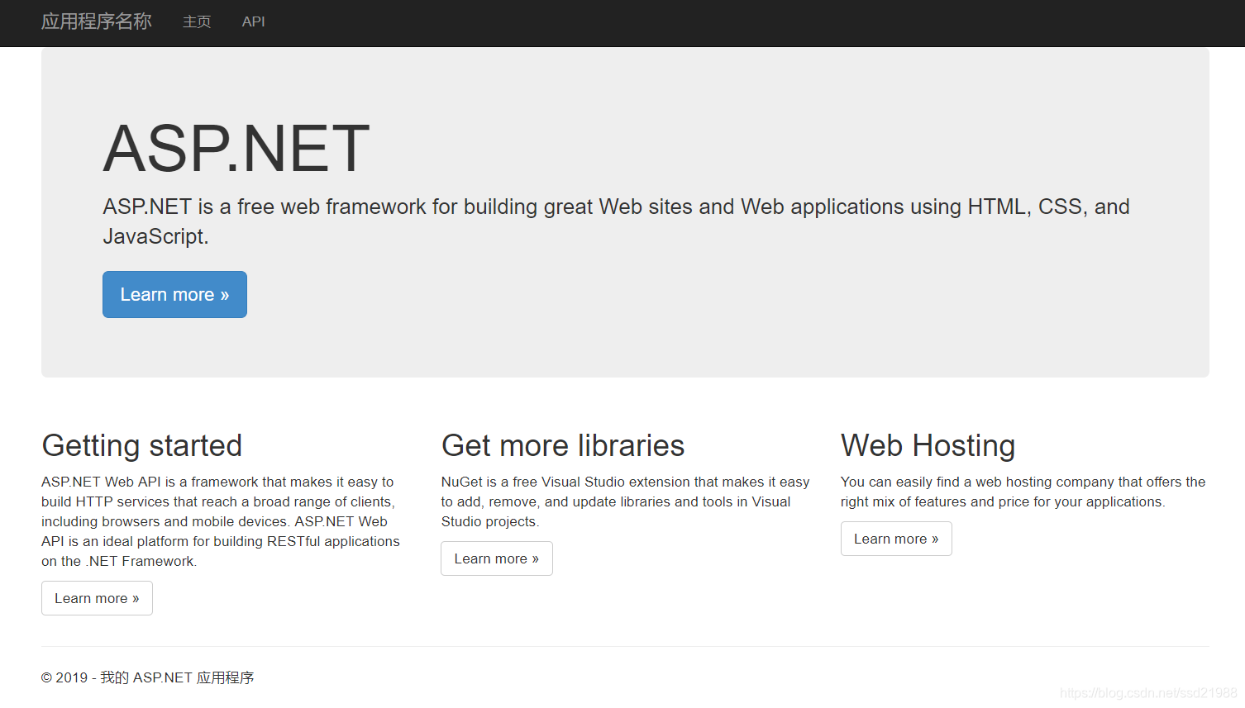Screen dimensions: 1245x708
Task: Click the © 2019 footer text
Action: coord(147,677)
